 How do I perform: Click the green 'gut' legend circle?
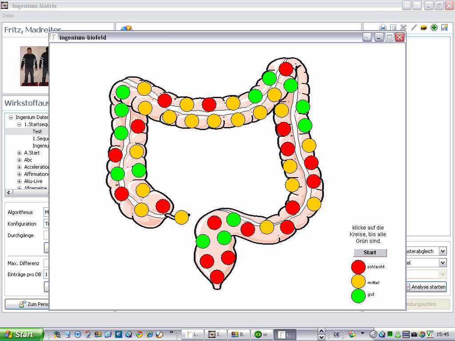pos(358,296)
